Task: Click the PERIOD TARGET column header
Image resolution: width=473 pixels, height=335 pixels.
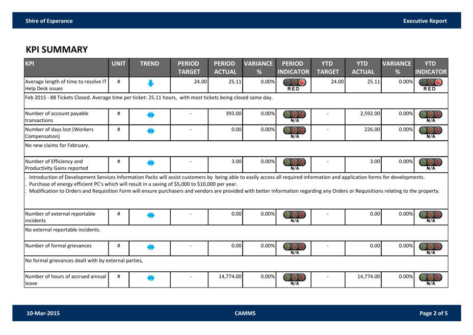Action: click(x=189, y=68)
